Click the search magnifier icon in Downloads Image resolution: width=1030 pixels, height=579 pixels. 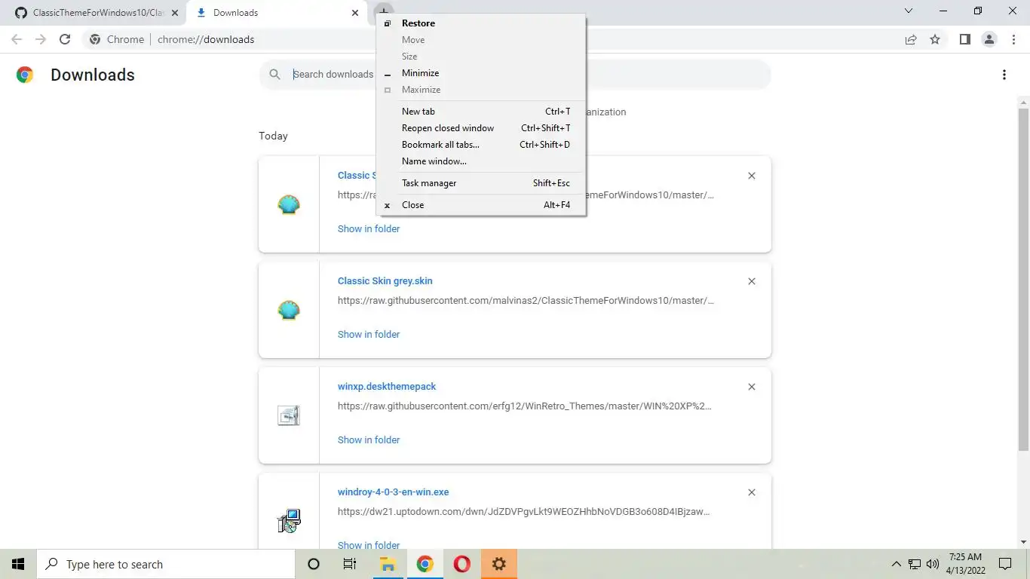[274, 75]
